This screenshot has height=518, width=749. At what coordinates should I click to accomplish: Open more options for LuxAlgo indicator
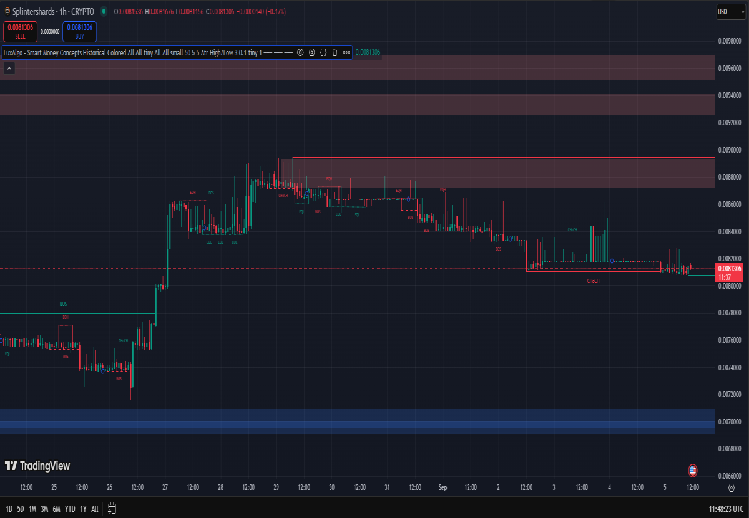(346, 53)
